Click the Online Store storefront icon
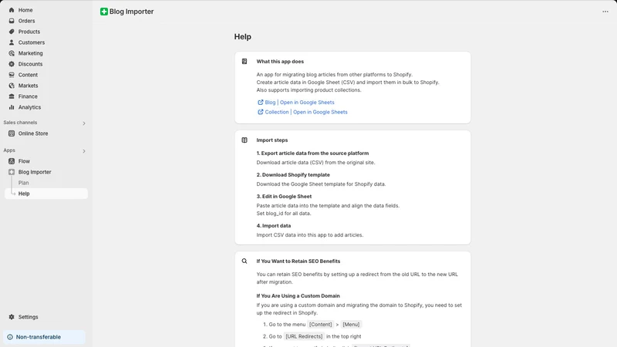617x347 pixels. click(x=12, y=133)
